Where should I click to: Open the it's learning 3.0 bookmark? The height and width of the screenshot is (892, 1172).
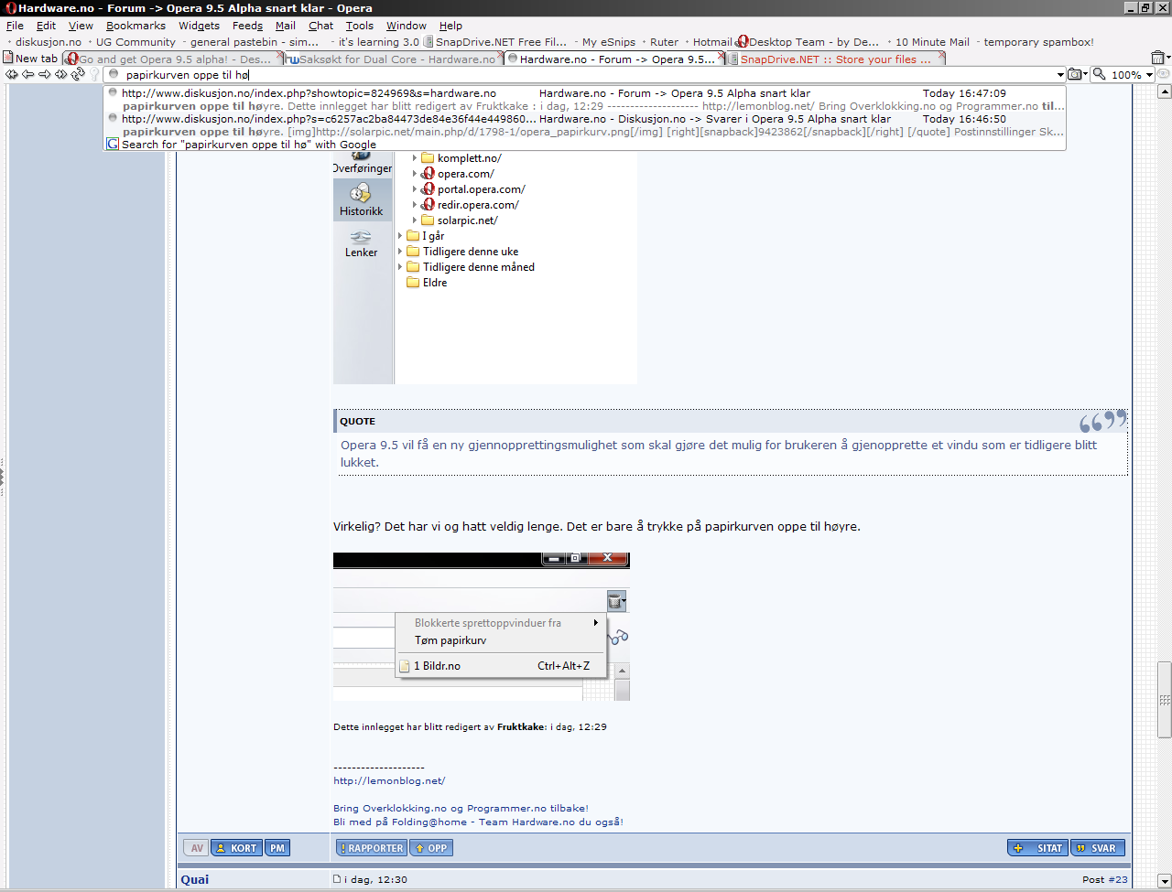coord(374,42)
